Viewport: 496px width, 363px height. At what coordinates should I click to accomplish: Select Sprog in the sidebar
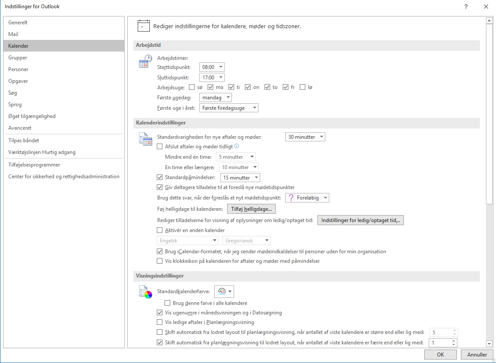coord(63,104)
